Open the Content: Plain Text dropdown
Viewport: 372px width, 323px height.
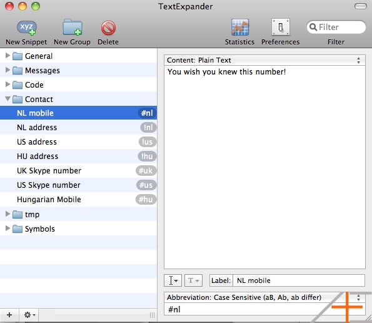pos(264,60)
